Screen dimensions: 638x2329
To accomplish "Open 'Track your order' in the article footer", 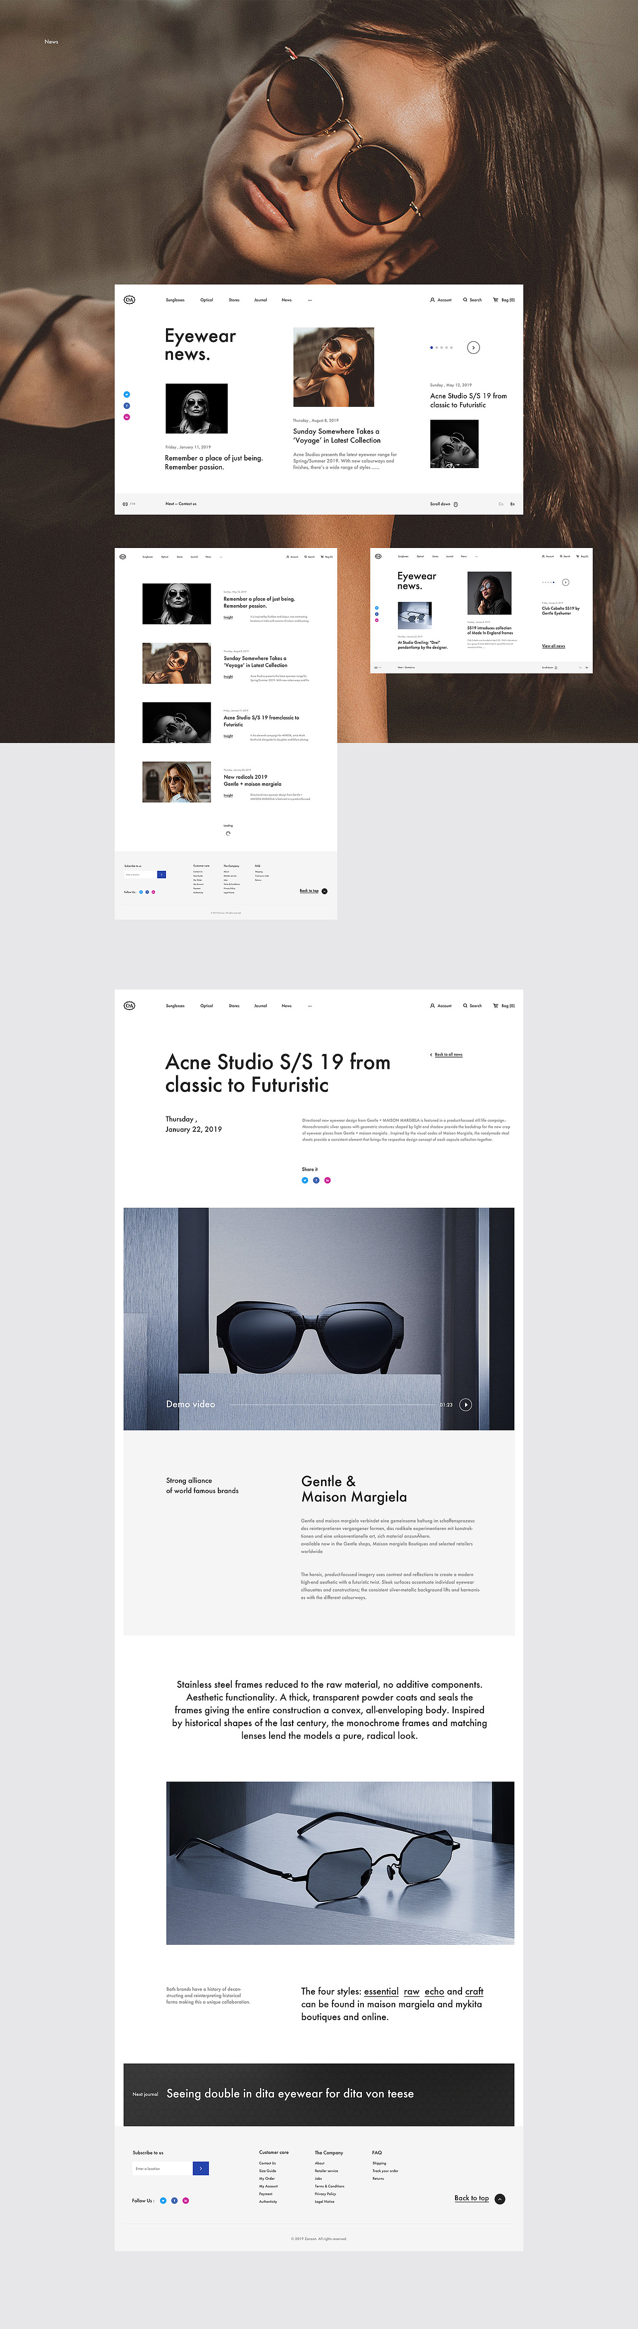I will point(385,2171).
